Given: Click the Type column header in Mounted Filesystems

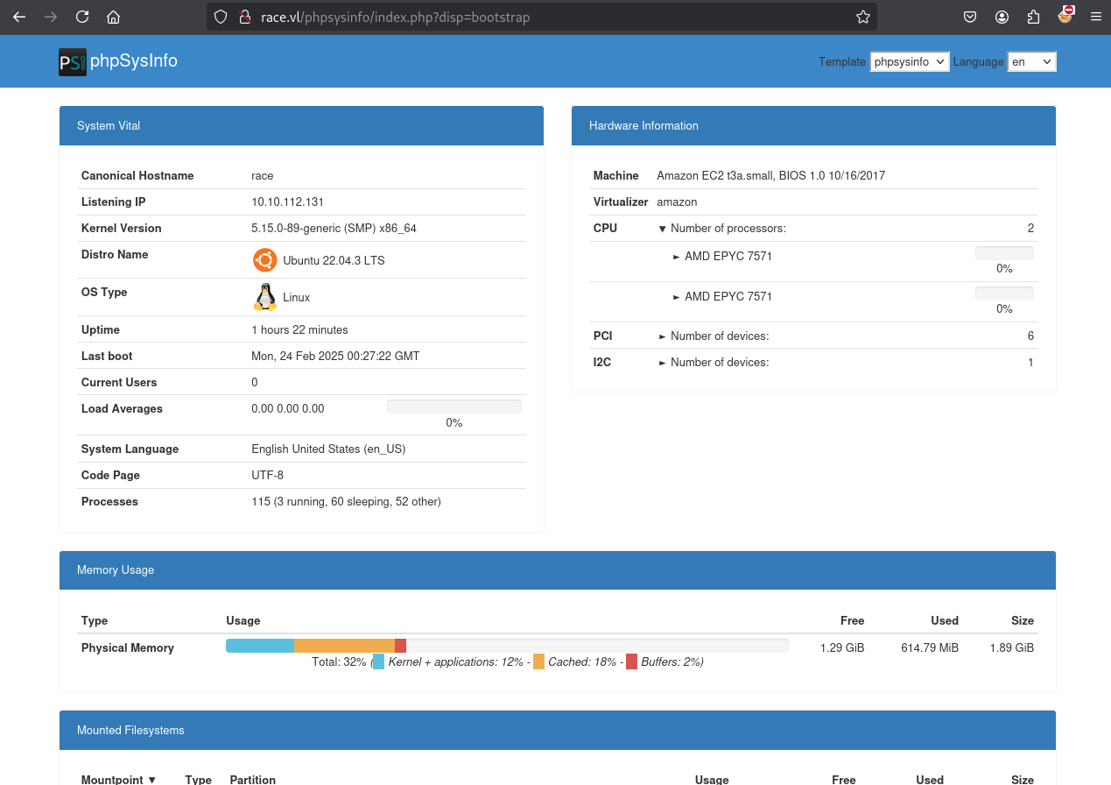Looking at the screenshot, I should [x=199, y=780].
